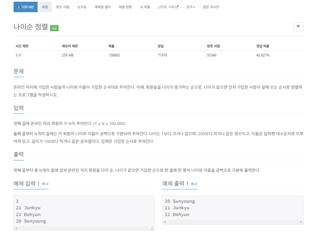
Task: Click the 정답 column header
Action: [161, 46]
